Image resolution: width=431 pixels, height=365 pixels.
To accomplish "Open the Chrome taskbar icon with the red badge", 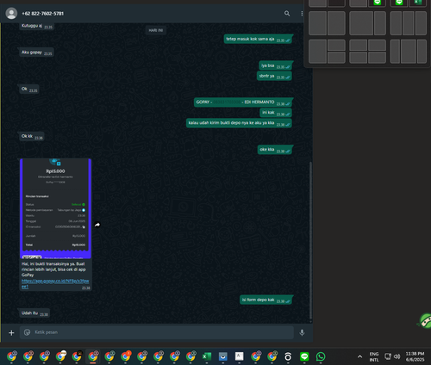I will click(126, 356).
